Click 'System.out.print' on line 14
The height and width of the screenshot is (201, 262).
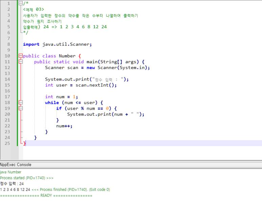point(67,79)
